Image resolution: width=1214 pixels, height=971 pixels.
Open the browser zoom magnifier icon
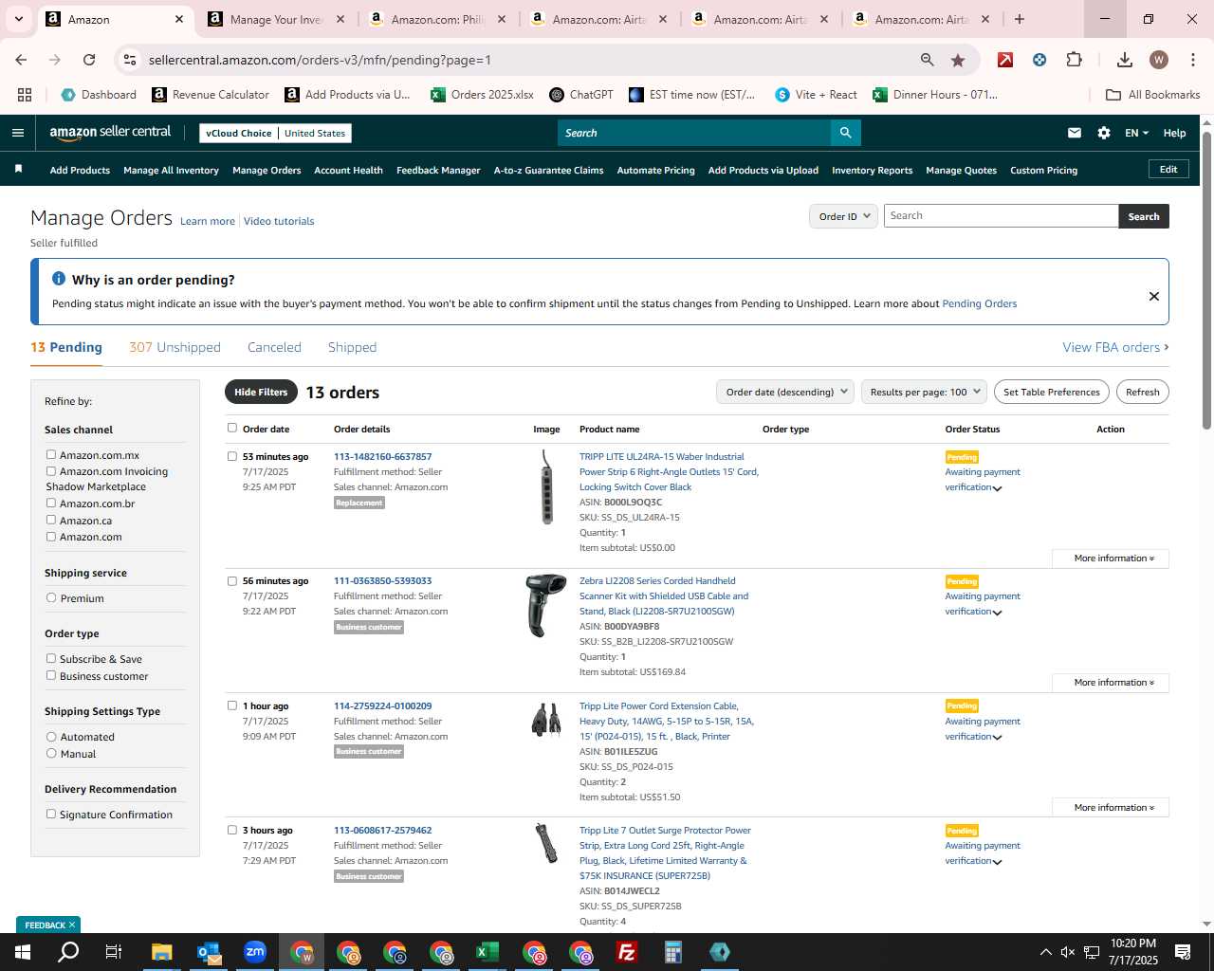(927, 60)
